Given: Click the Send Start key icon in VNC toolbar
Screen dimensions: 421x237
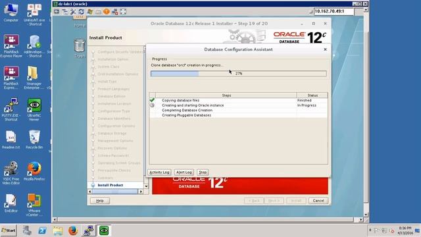Looking at the screenshot, I should click(x=89, y=12).
